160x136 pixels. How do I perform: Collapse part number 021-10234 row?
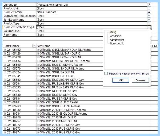5,114
